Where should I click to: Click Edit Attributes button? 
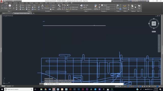88,9
